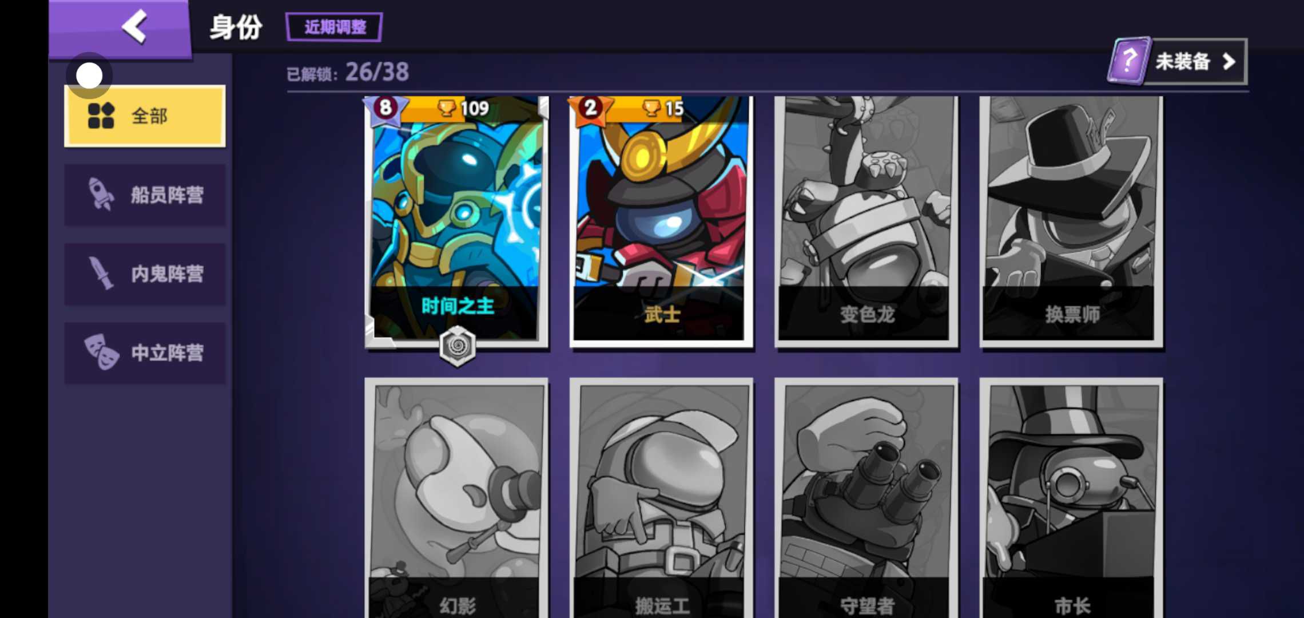Image resolution: width=1304 pixels, height=618 pixels.
Task: Switch to the 中立阵营 tab
Action: [x=145, y=352]
